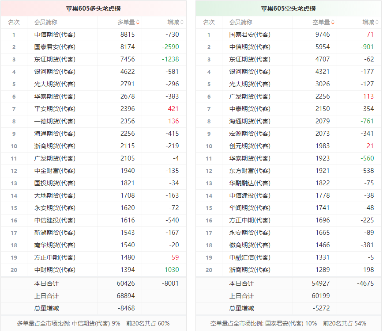Click the 苹果605空头龙虎榜 title

pyautogui.click(x=288, y=8)
